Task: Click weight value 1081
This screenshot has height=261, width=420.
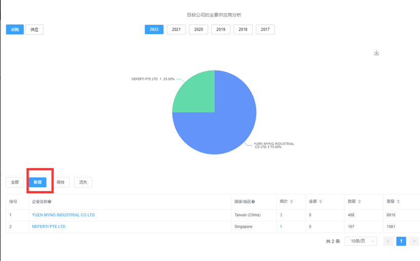Action: tap(391, 227)
